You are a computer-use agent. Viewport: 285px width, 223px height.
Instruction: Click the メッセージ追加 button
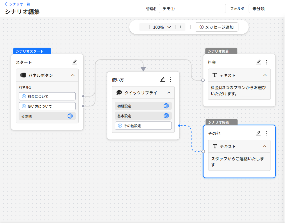(216, 27)
